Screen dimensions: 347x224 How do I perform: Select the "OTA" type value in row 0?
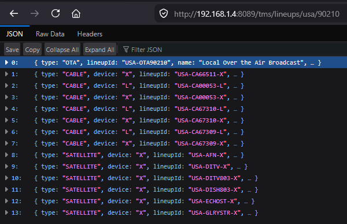71,63
